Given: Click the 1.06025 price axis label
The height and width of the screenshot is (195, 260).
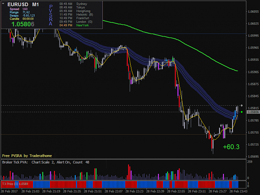Looking at the screenshot, I should (253, 24).
